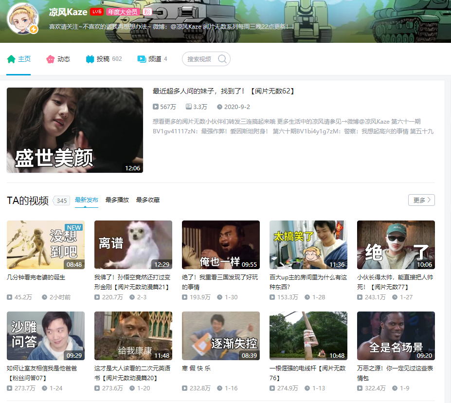
Task: Open the 没想到吧 video thumbnail
Action: point(46,245)
